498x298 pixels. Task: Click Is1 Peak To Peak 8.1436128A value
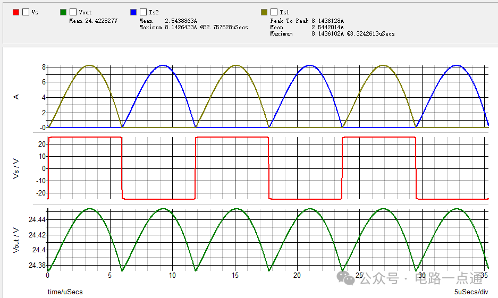click(307, 21)
